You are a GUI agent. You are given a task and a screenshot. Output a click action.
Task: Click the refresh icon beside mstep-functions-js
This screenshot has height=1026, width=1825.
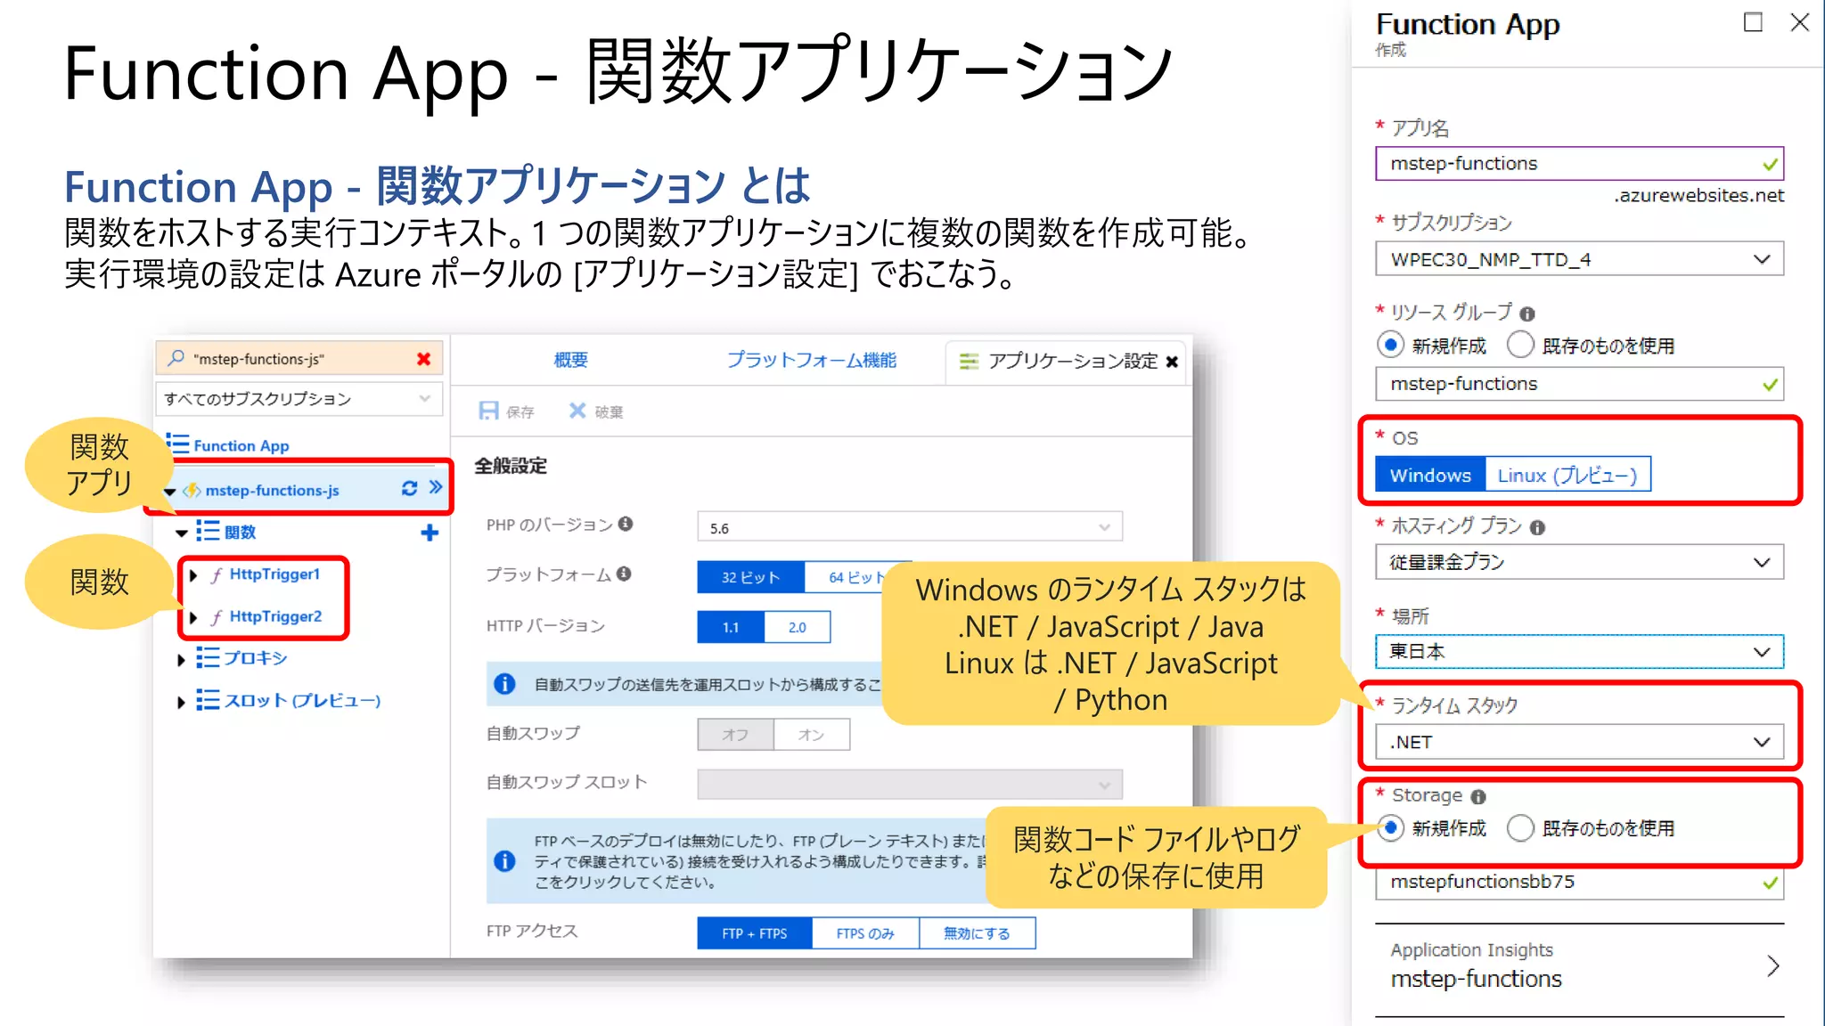tap(409, 488)
